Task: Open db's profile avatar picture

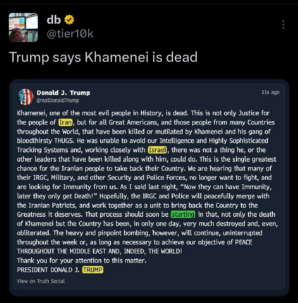Action: [23, 27]
